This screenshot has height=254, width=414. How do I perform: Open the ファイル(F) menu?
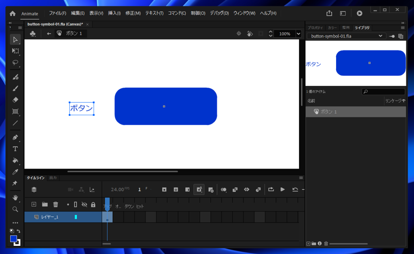pos(57,13)
